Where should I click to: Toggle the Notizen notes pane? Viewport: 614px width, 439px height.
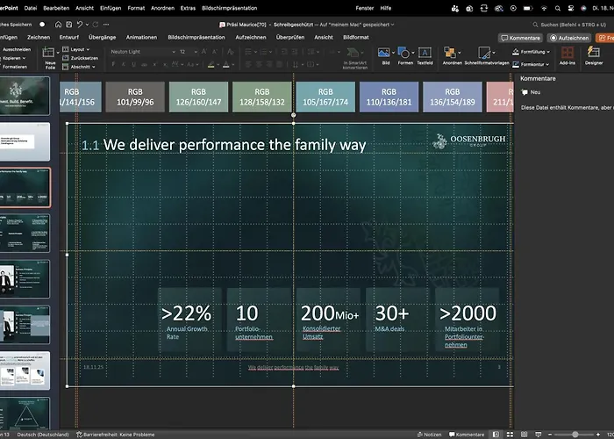tap(430, 435)
